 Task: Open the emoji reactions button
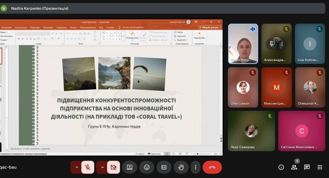point(147,167)
